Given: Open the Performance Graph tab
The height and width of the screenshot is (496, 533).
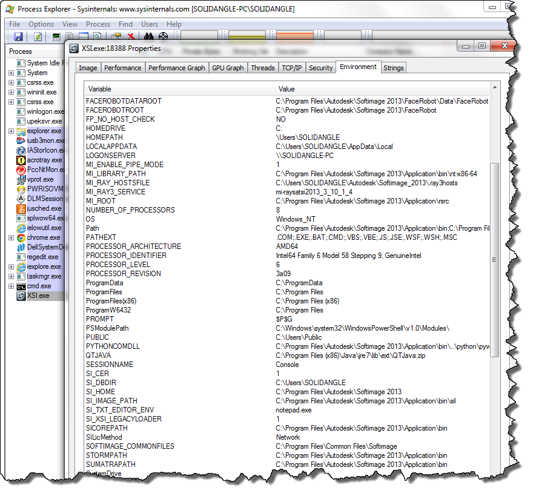Looking at the screenshot, I should (176, 68).
